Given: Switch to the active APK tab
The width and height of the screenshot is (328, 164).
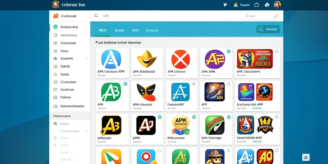Looking at the screenshot, I should [102, 30].
